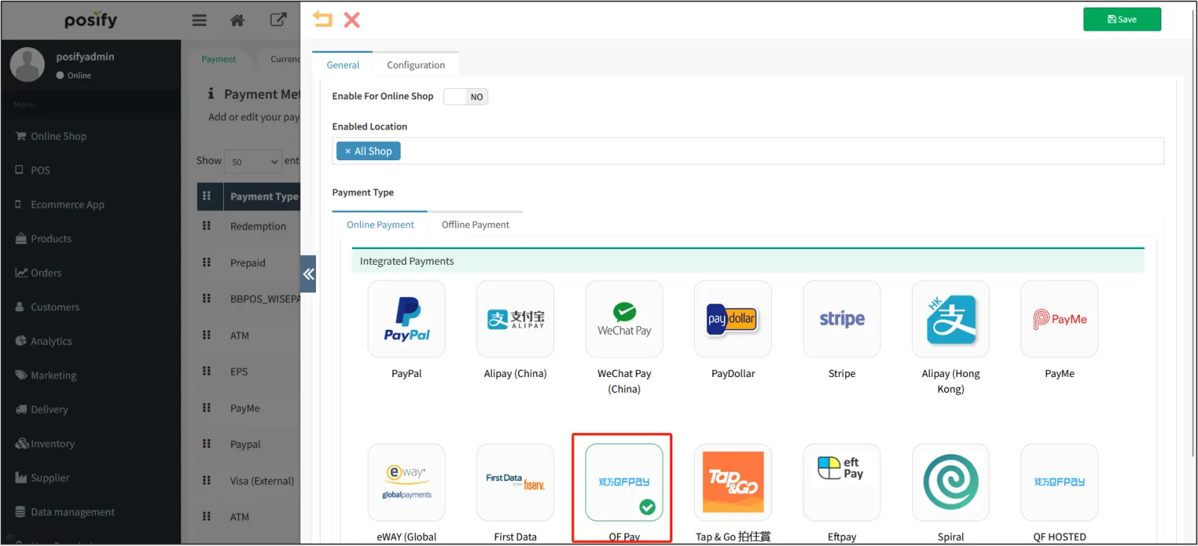Click Visa (External) row in list
Image resolution: width=1198 pixels, height=546 pixels.
[x=249, y=481]
